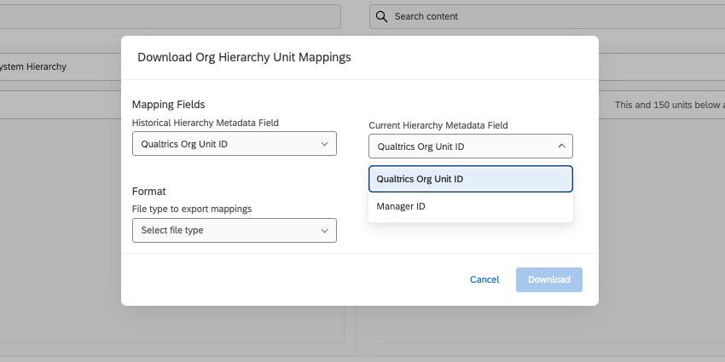Image resolution: width=725 pixels, height=362 pixels.
Task: Open the Select file type dropdown
Action: (x=226, y=230)
